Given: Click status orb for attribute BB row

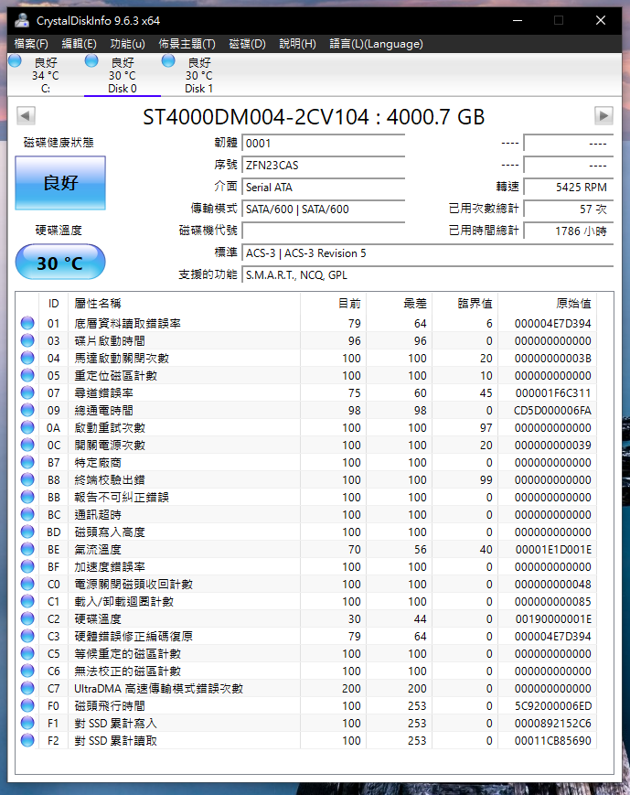Looking at the screenshot, I should (27, 497).
